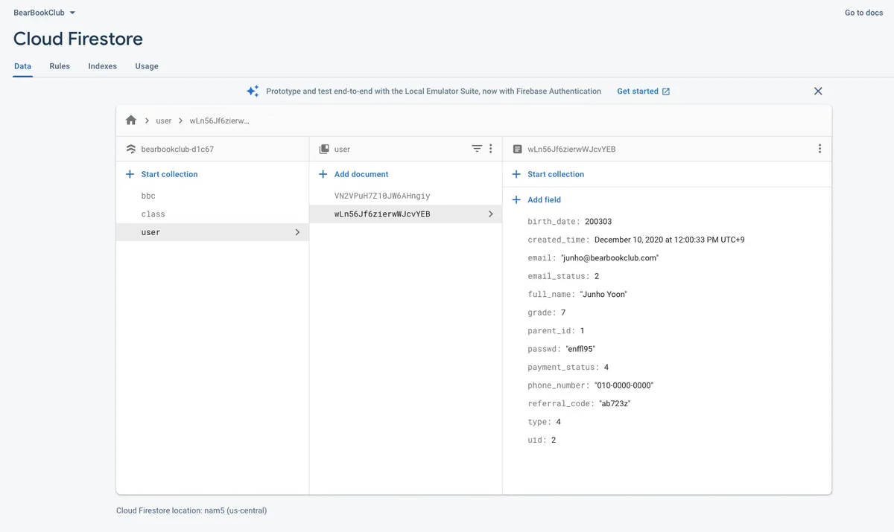Click the bearbookclub-d1c67 database icon
This screenshot has height=532, width=894.
131,149
